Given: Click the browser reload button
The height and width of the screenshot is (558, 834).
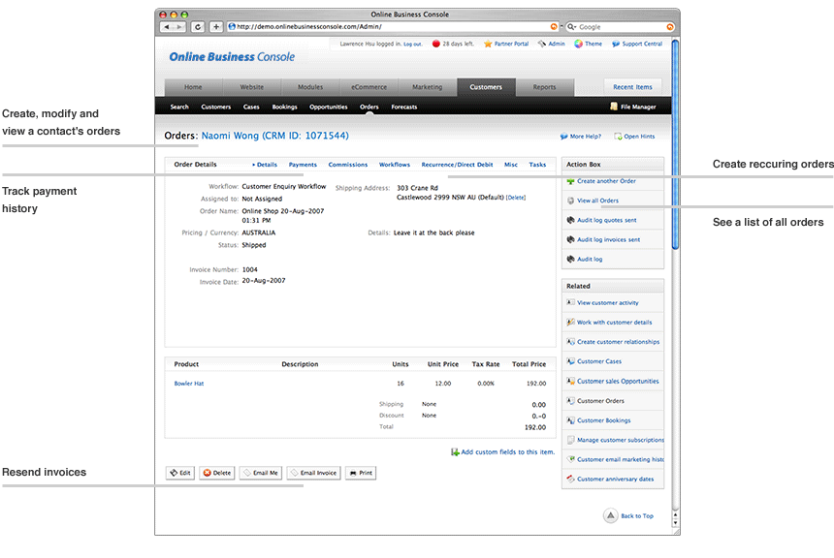Looking at the screenshot, I should coord(198,27).
